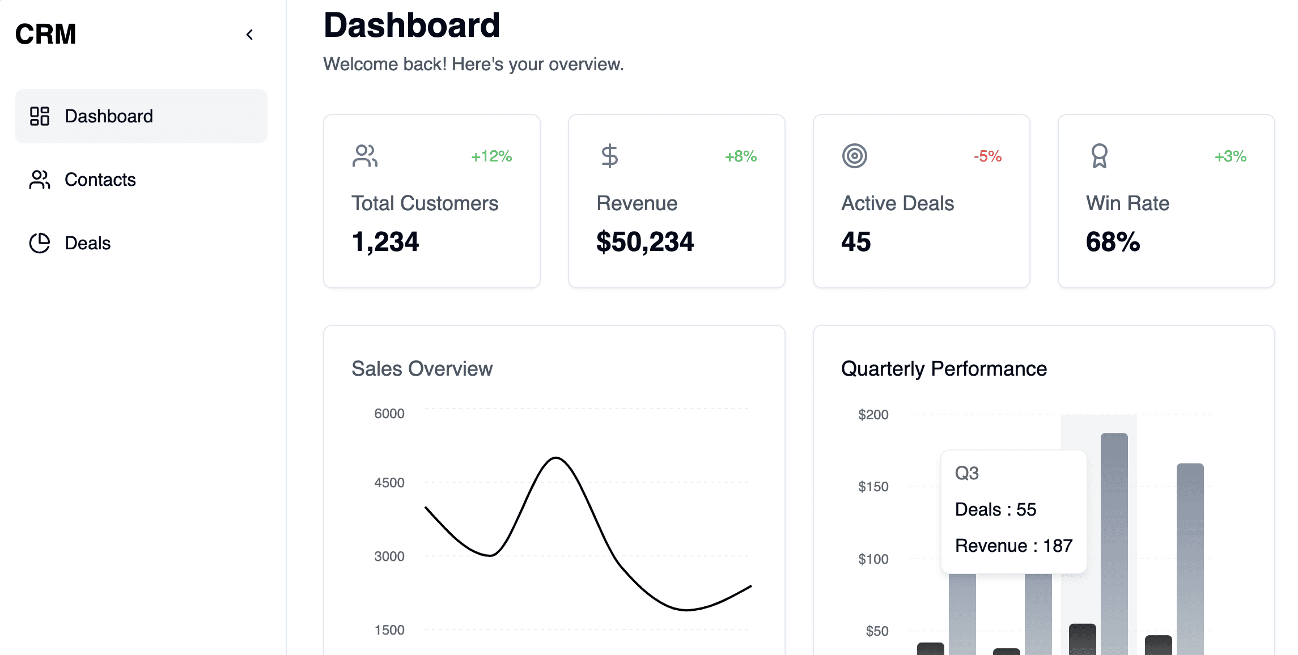The height and width of the screenshot is (655, 1298).
Task: Click the award ribbon icon on Win Rate card
Action: click(x=1100, y=156)
